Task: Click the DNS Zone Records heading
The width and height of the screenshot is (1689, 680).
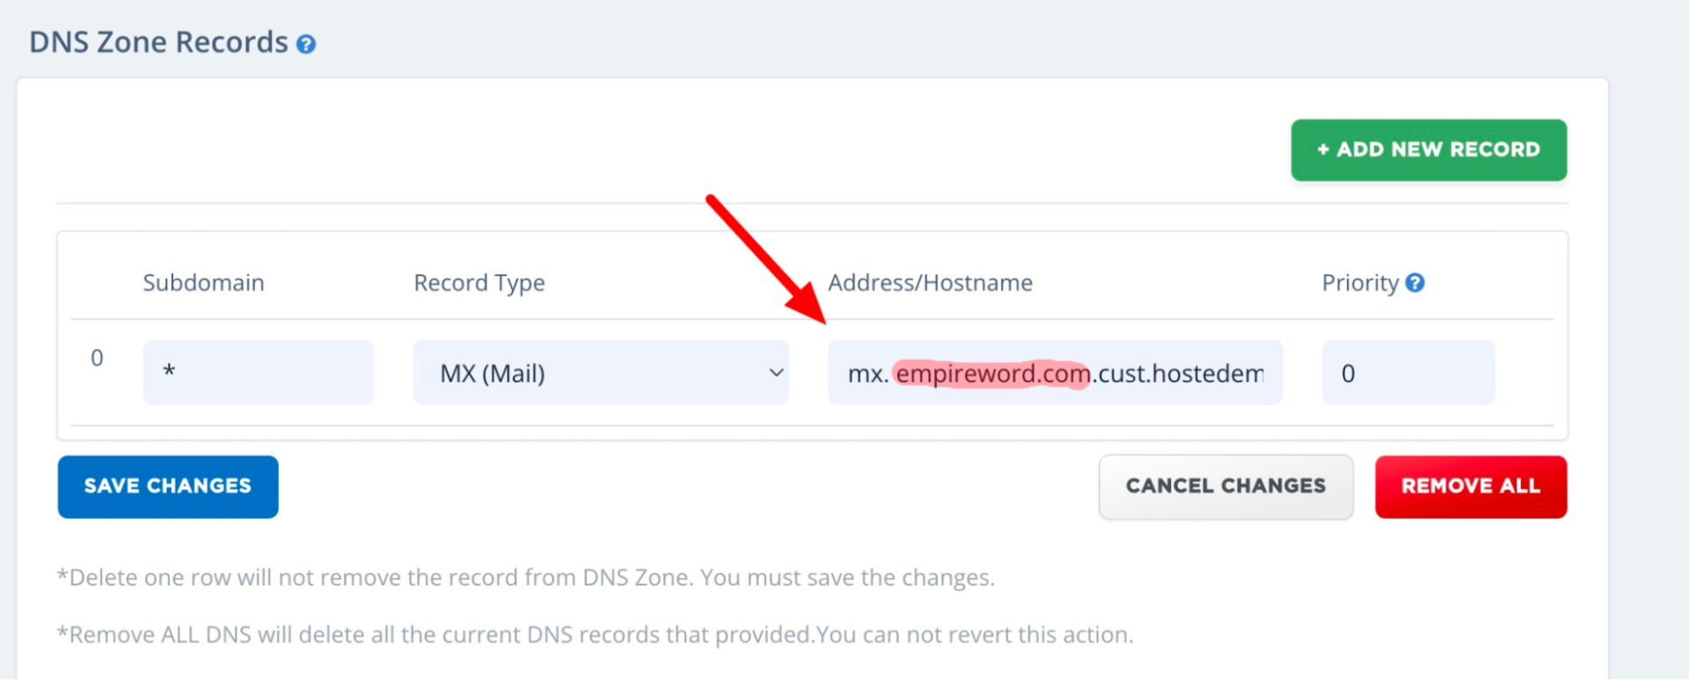Action: [x=158, y=42]
